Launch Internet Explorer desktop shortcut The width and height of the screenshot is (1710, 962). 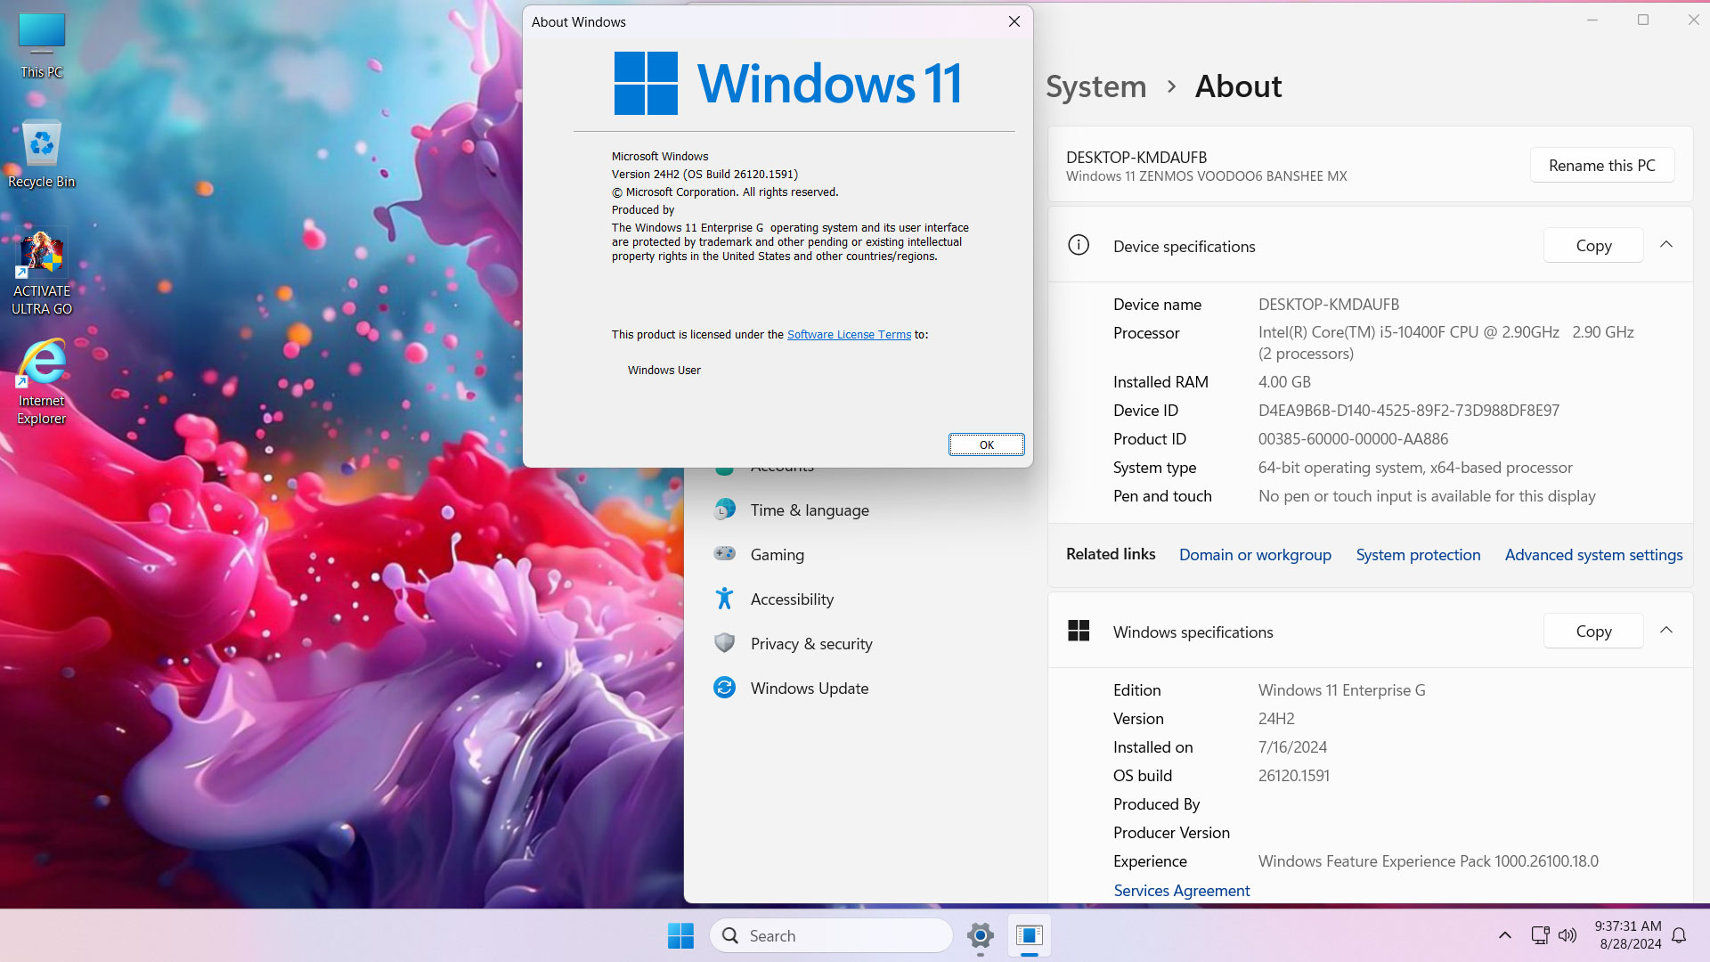[42, 382]
